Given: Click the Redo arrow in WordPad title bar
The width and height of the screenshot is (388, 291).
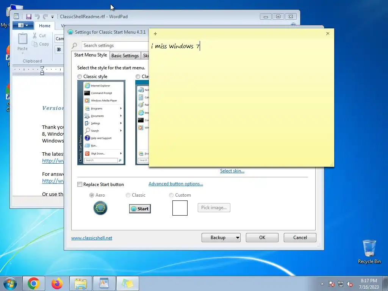Looking at the screenshot, I should [45, 17].
